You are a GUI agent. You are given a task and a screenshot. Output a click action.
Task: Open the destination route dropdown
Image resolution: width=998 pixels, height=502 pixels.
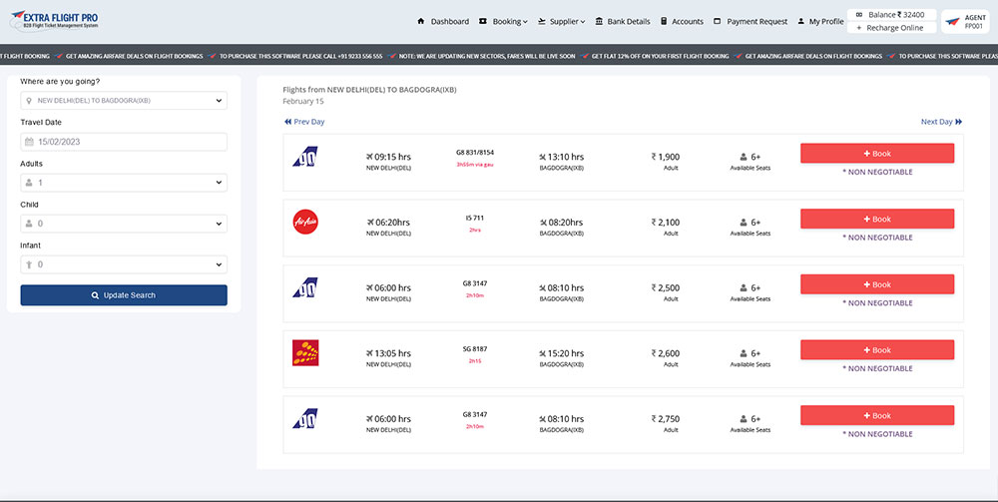124,101
